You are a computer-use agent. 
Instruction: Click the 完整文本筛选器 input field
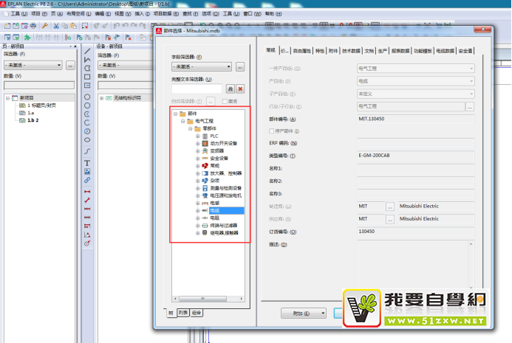197,89
